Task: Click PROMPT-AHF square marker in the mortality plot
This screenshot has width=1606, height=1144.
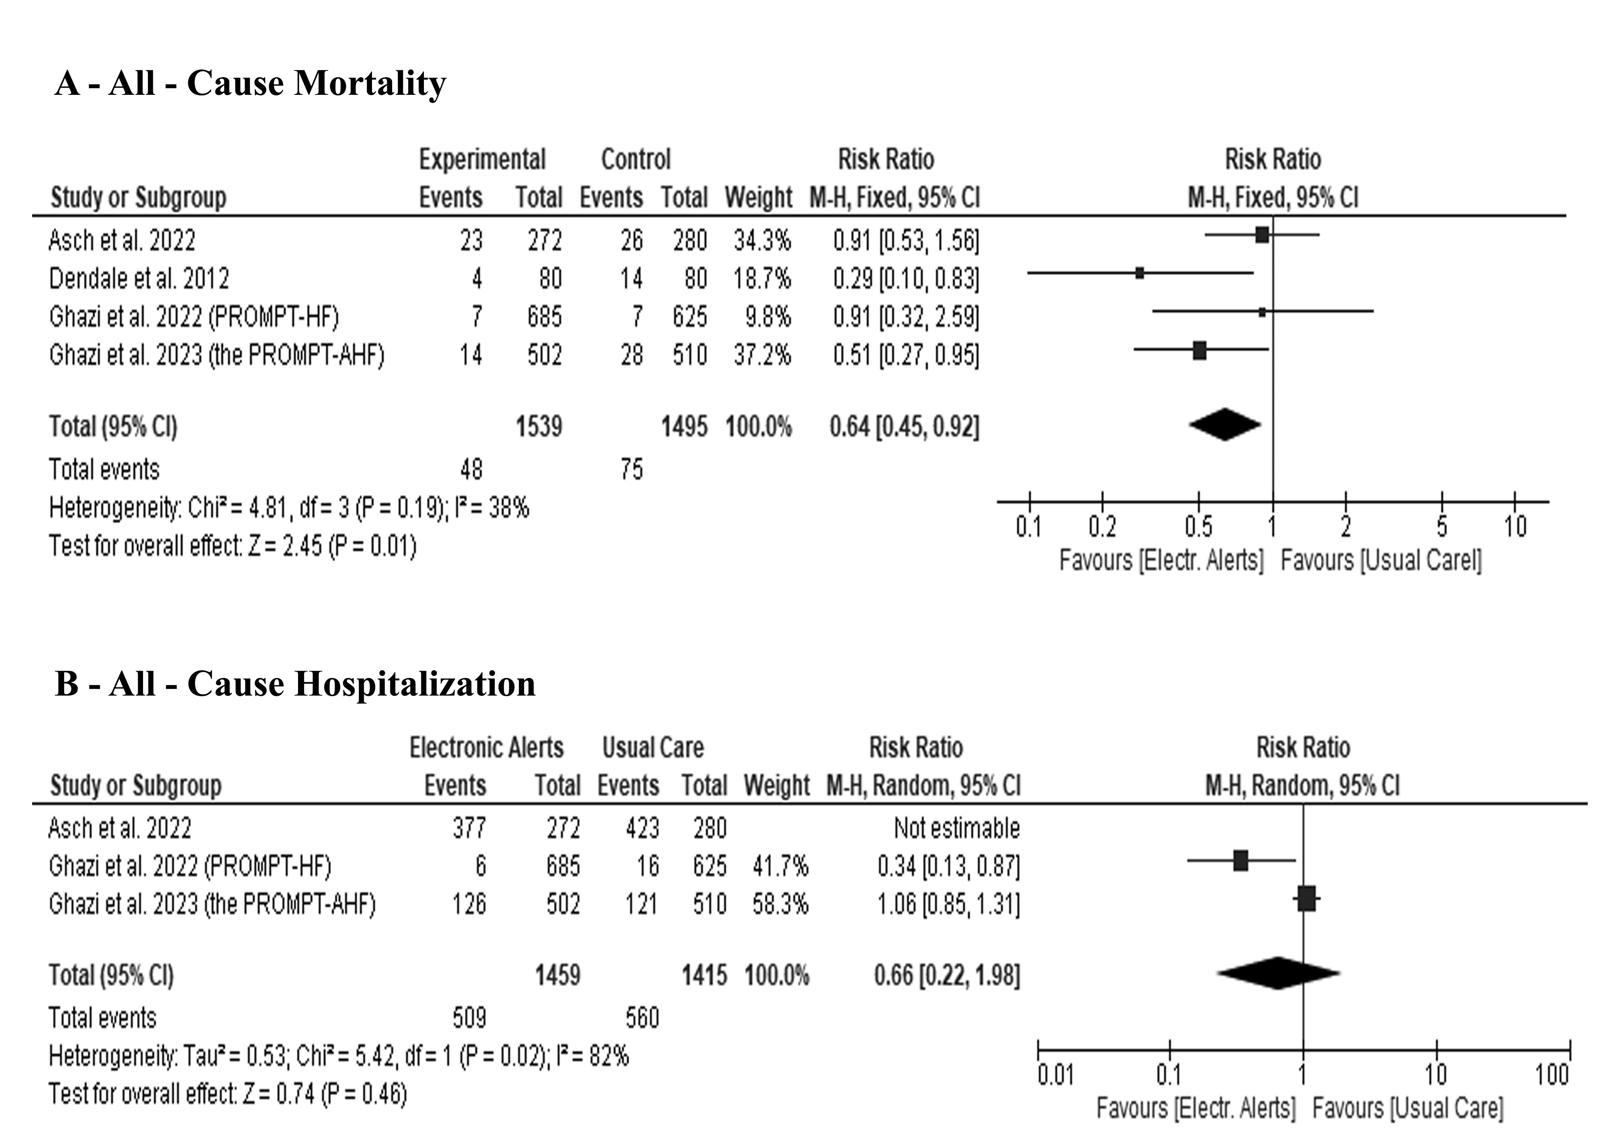Action: coord(1199,350)
